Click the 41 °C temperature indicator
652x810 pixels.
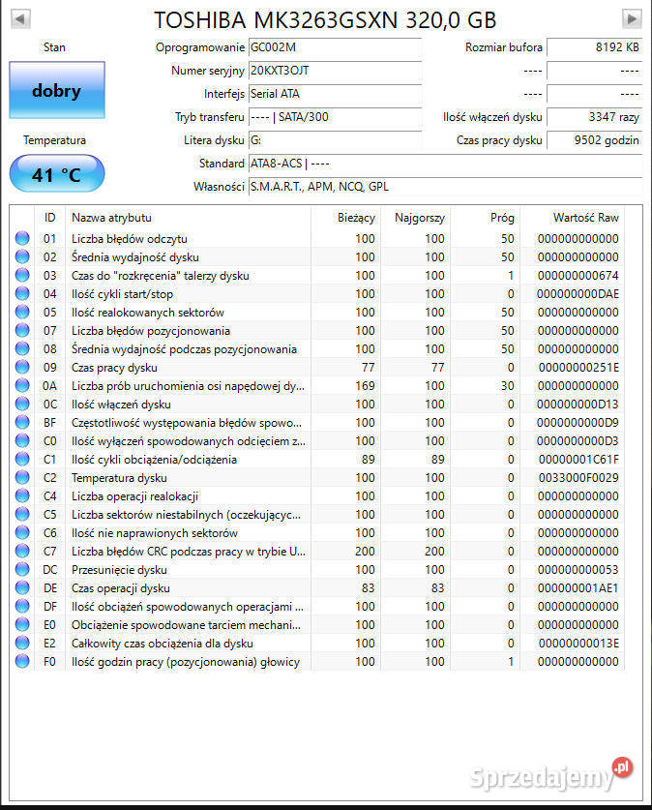[57, 174]
